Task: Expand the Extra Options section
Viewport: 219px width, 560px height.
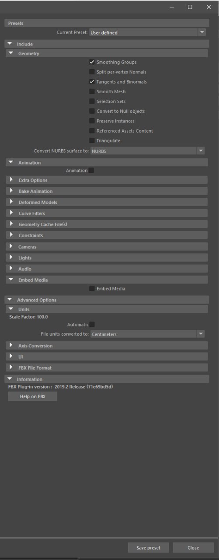Action: (107, 180)
